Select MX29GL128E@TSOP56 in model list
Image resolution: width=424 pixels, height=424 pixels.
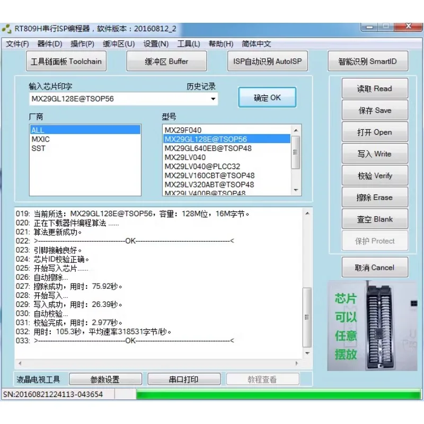click(227, 139)
